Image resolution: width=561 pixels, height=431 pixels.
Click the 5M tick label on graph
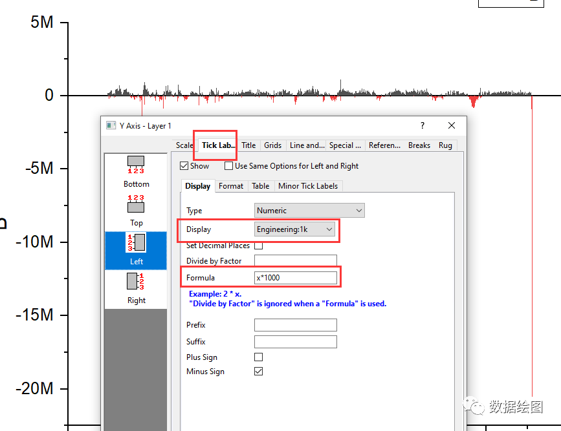(42, 22)
